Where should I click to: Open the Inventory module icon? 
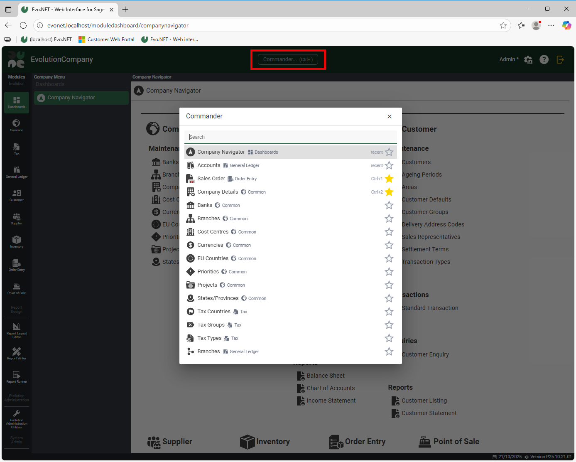(x=17, y=242)
